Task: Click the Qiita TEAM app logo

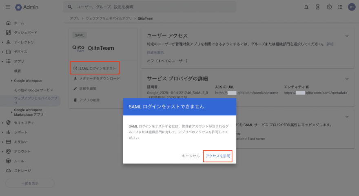Action: (78, 48)
